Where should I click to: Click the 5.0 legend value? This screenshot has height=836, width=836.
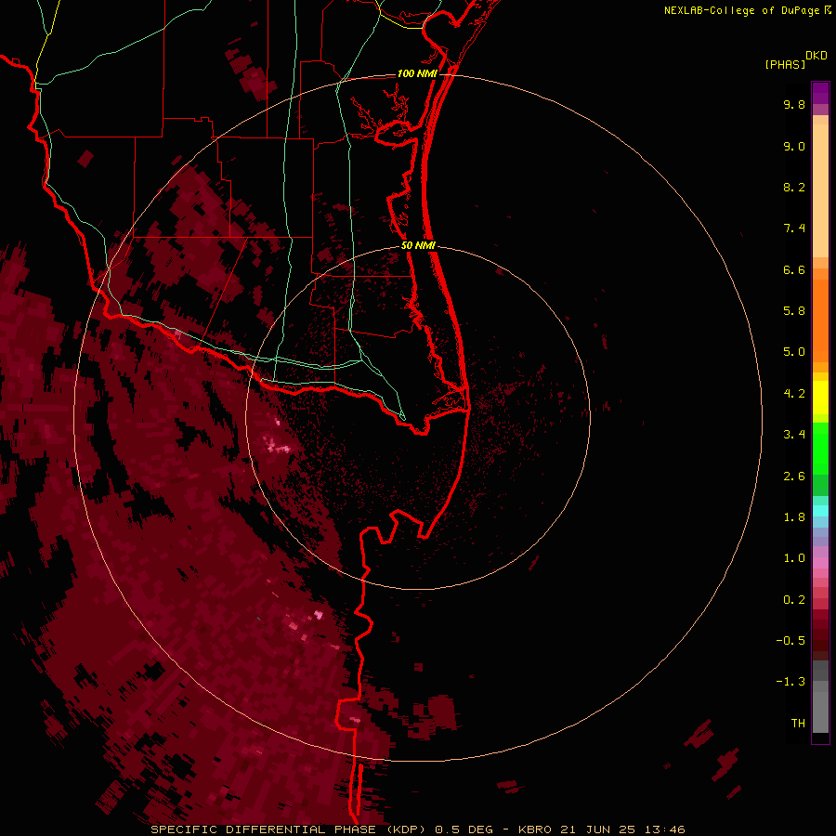pos(794,352)
